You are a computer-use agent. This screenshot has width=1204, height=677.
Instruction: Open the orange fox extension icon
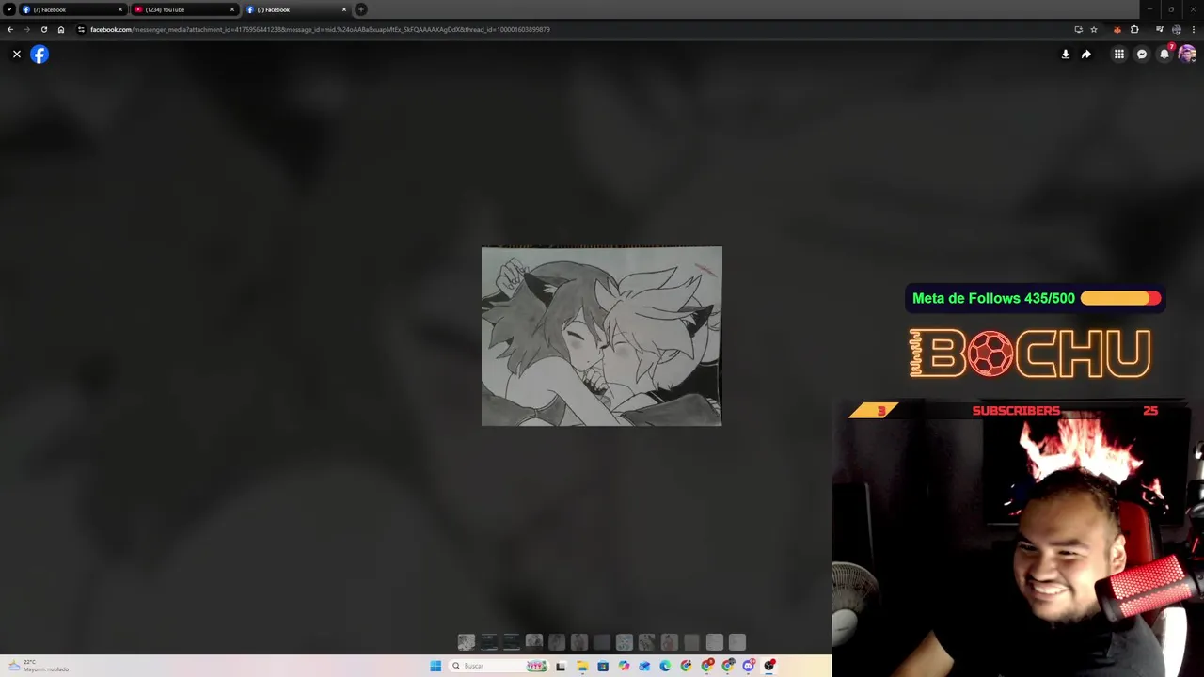1117,29
